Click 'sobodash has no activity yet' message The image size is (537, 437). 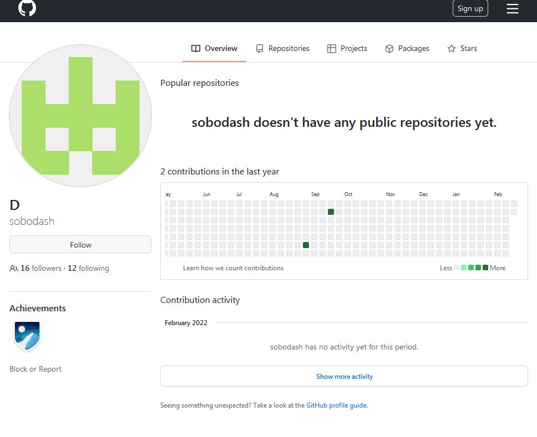pyautogui.click(x=344, y=347)
